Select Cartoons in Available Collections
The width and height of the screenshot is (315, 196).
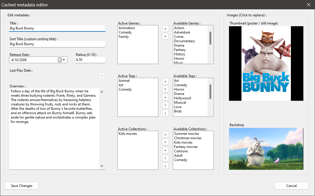(181, 151)
